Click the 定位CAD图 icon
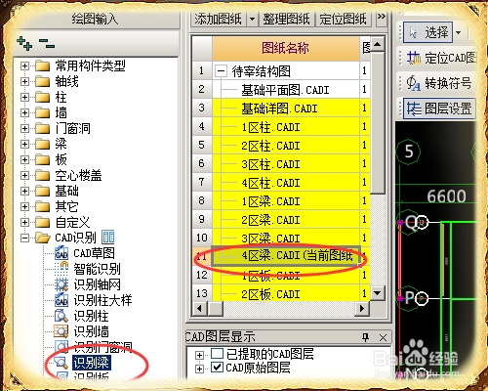The width and height of the screenshot is (488, 391). (x=414, y=58)
